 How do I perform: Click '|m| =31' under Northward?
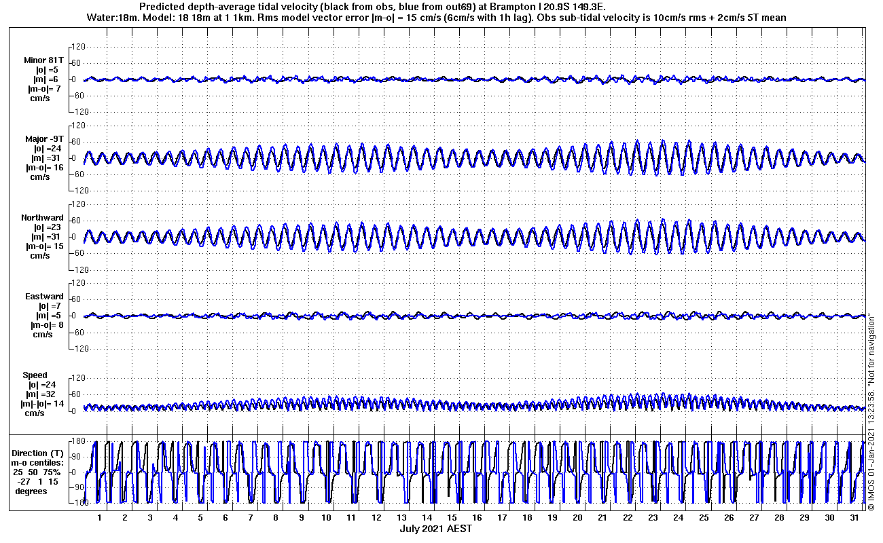coord(47,237)
